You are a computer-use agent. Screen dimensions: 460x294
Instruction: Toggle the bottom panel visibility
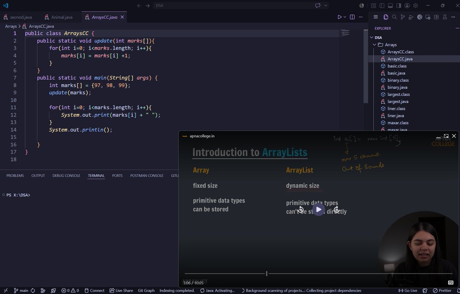(x=390, y=5)
